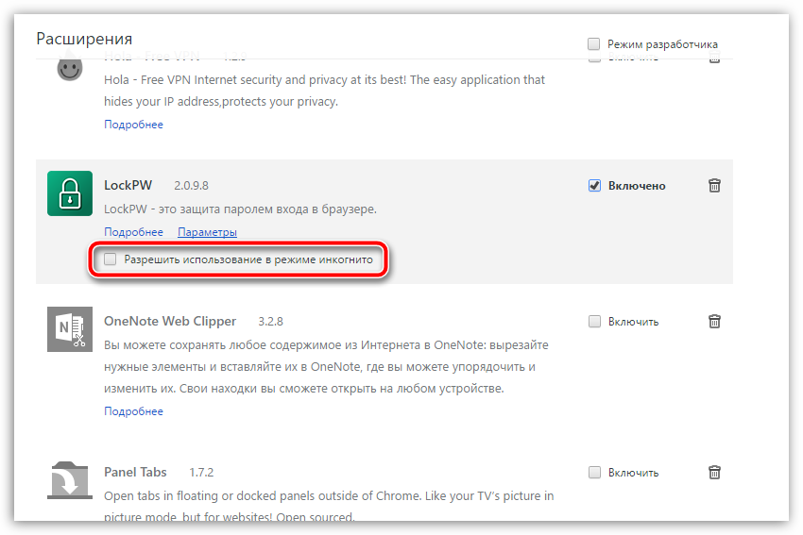The height and width of the screenshot is (535, 803).
Task: Enable the Режим разработчика checkbox
Action: [594, 44]
